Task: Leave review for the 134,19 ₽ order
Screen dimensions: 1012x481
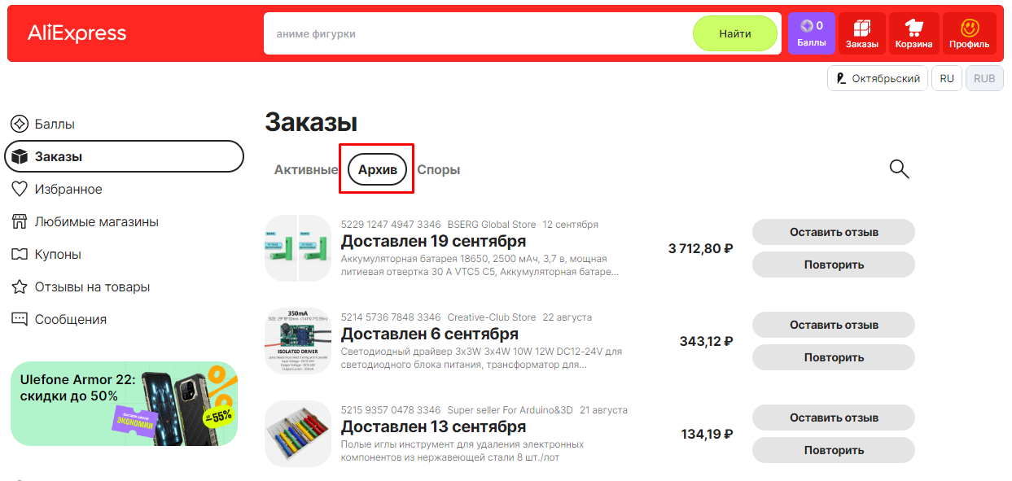Action: [834, 418]
